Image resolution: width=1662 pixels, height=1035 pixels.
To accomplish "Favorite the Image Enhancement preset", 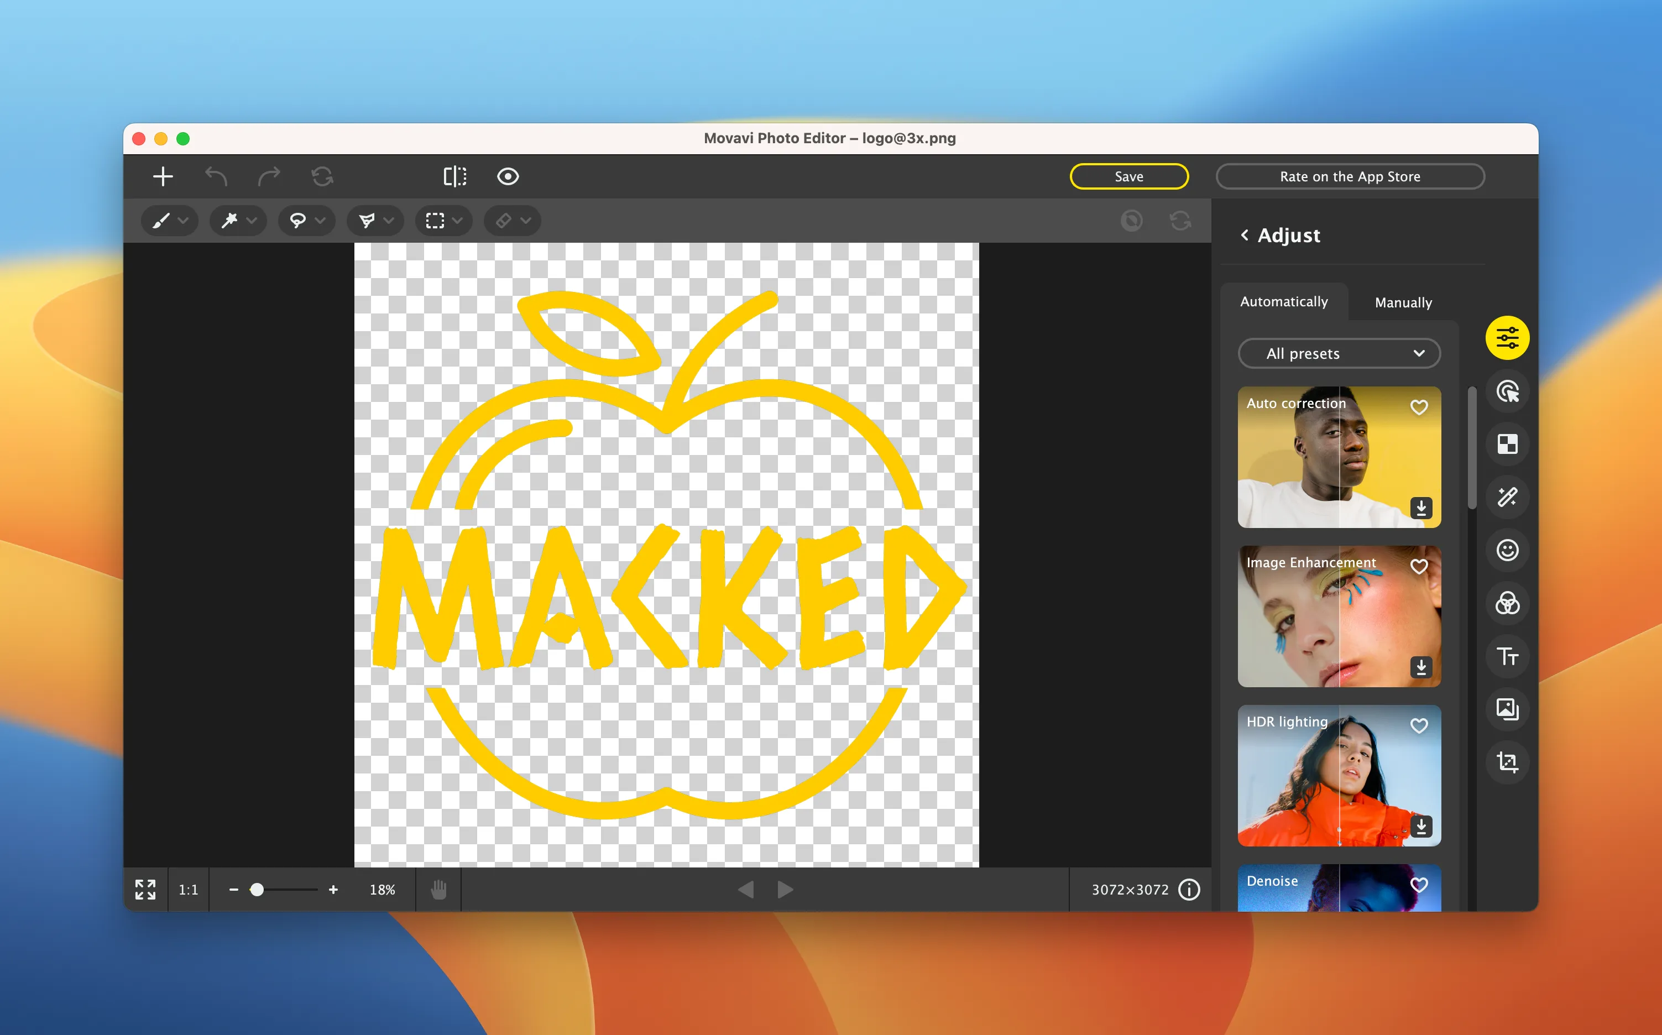I will [x=1419, y=567].
